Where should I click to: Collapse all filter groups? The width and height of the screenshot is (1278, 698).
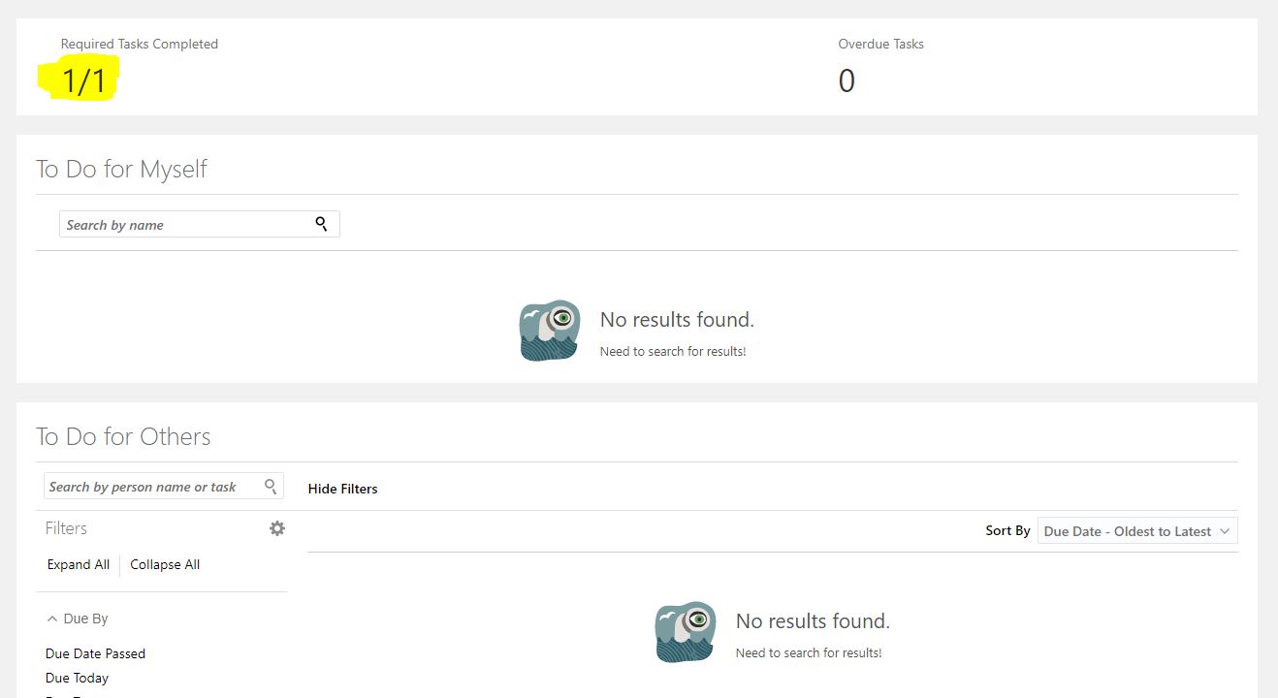(x=164, y=564)
